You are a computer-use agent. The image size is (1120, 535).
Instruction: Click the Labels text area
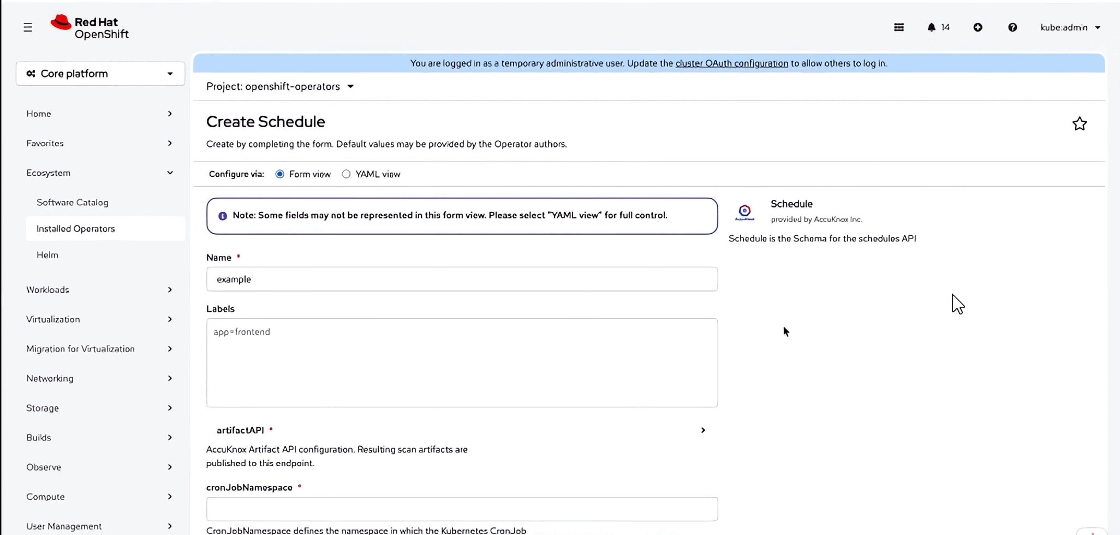(462, 362)
